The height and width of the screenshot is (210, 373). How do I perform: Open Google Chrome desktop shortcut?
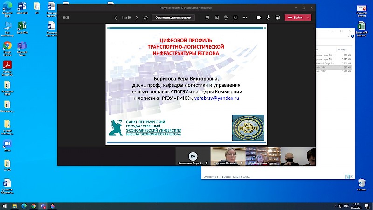(7, 47)
